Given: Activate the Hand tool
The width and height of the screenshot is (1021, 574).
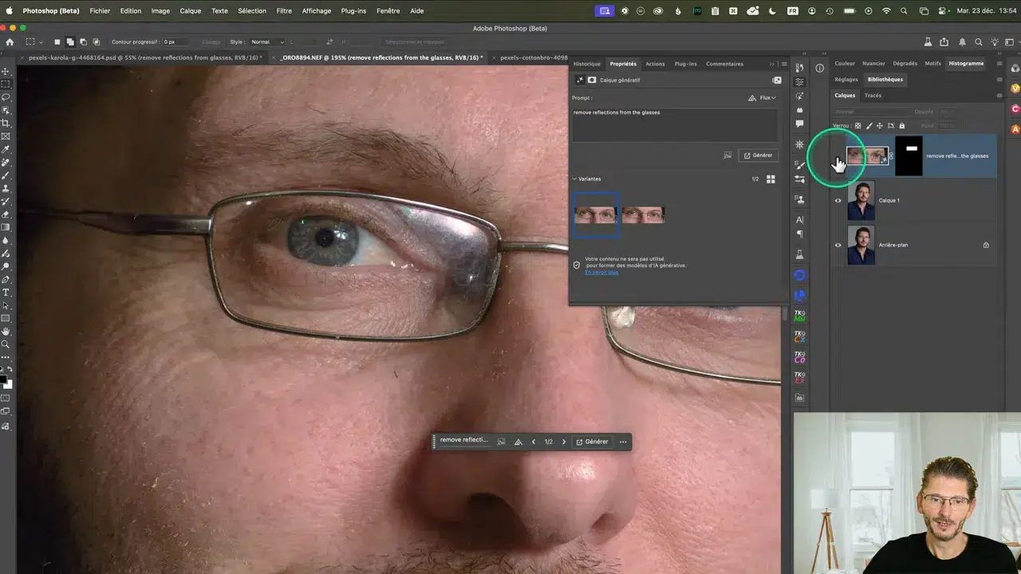Looking at the screenshot, I should click(6, 331).
